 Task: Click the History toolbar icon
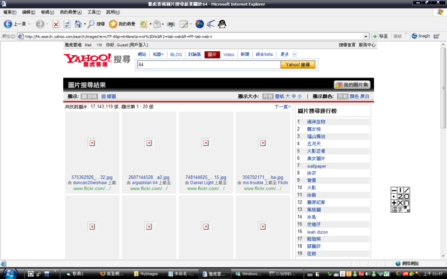tap(144, 24)
